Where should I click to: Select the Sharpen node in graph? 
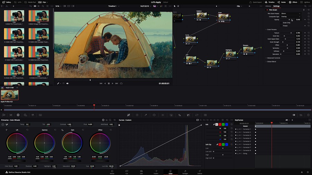[248, 50]
